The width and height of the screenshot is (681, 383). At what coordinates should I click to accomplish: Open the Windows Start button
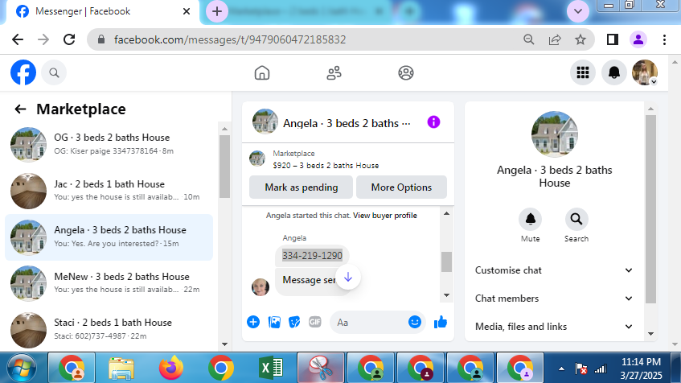click(22, 369)
